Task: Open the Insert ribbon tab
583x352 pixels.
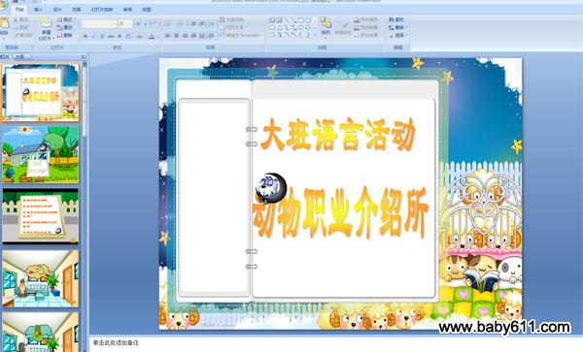Action: [38, 10]
